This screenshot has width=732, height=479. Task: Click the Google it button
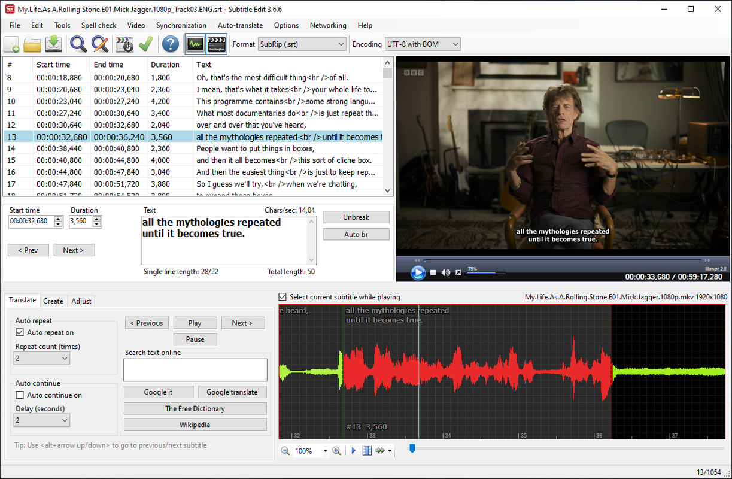(x=159, y=392)
